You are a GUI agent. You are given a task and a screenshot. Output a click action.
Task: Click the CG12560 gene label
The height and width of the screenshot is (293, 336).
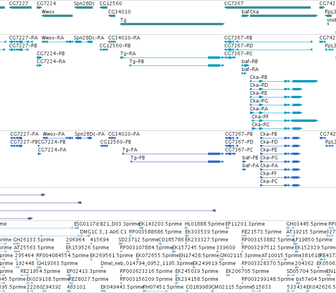(x=111, y=4)
